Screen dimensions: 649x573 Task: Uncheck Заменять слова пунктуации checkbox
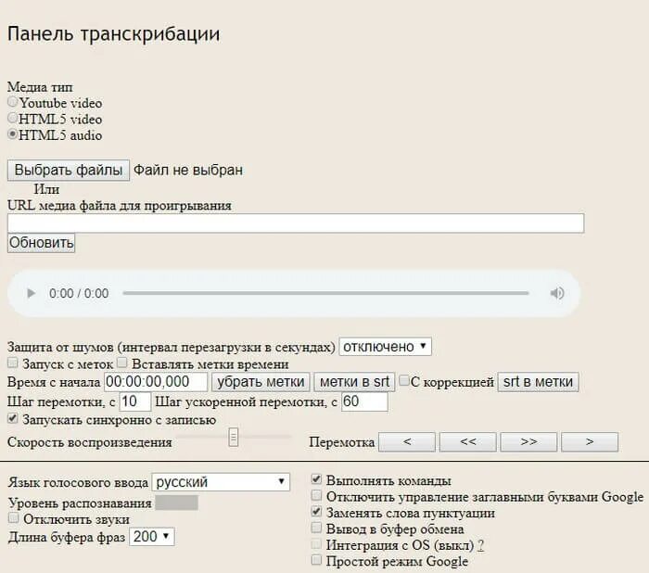[316, 511]
